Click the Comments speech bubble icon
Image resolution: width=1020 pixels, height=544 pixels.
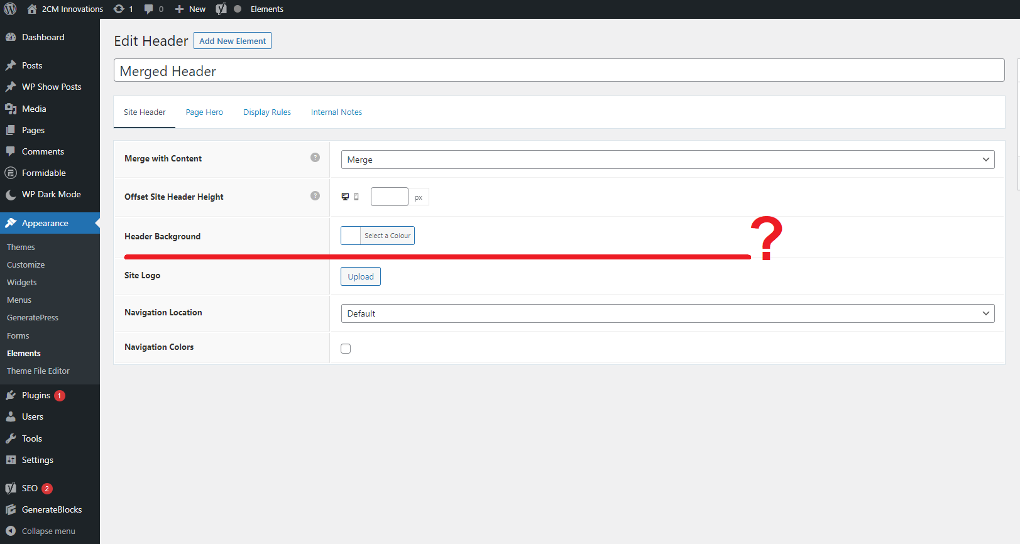pos(11,151)
